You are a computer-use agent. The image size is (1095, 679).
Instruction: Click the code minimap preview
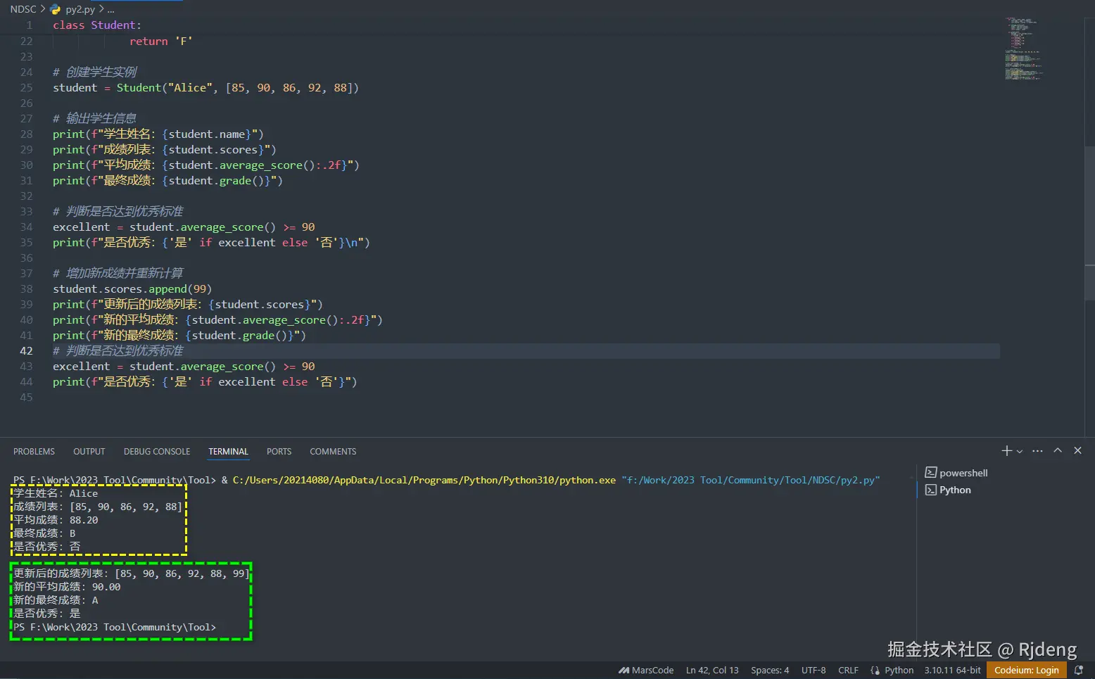tap(1024, 49)
